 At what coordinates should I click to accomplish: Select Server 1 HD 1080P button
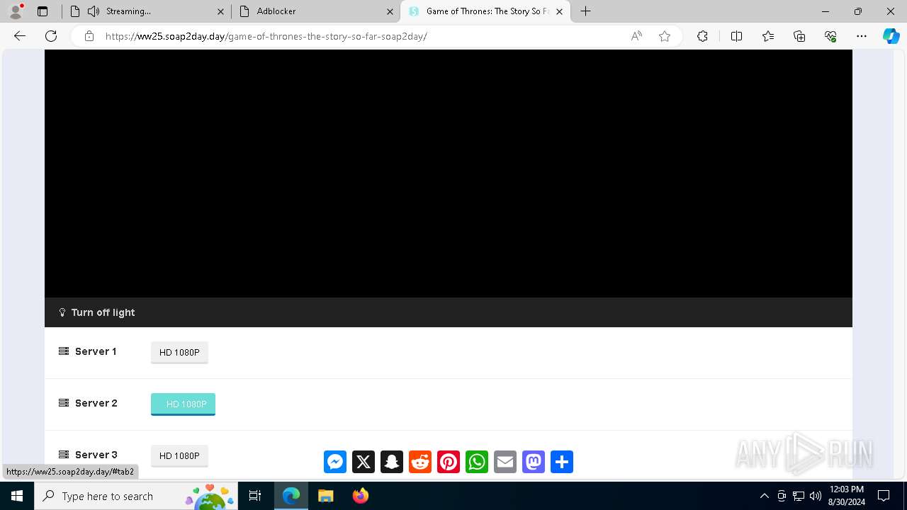[x=179, y=352]
